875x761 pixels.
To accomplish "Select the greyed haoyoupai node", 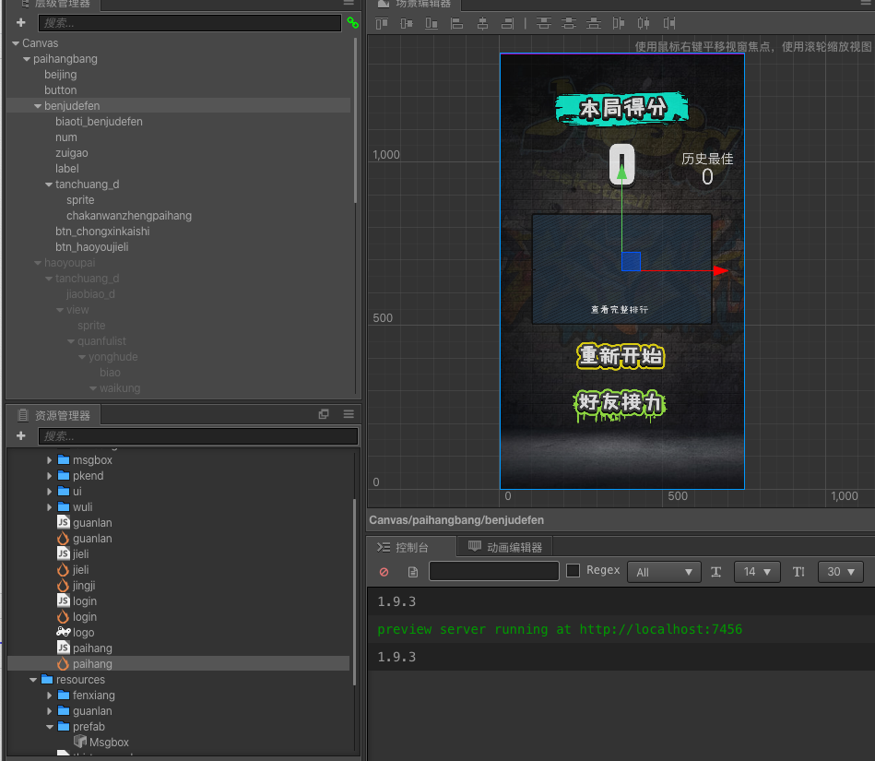I will [x=69, y=262].
